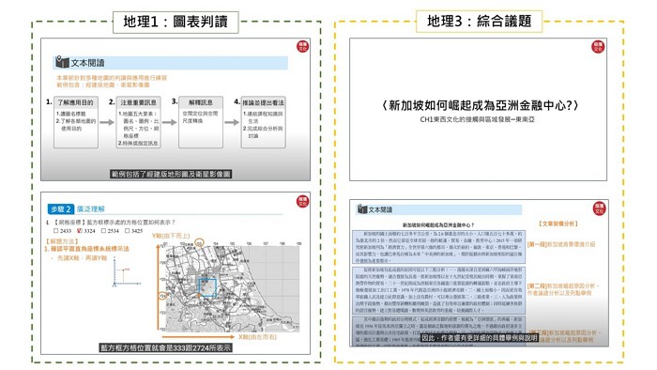The image size is (657, 370).
Task: Click the arrow between steps 2 and 3
Action: tap(169, 122)
